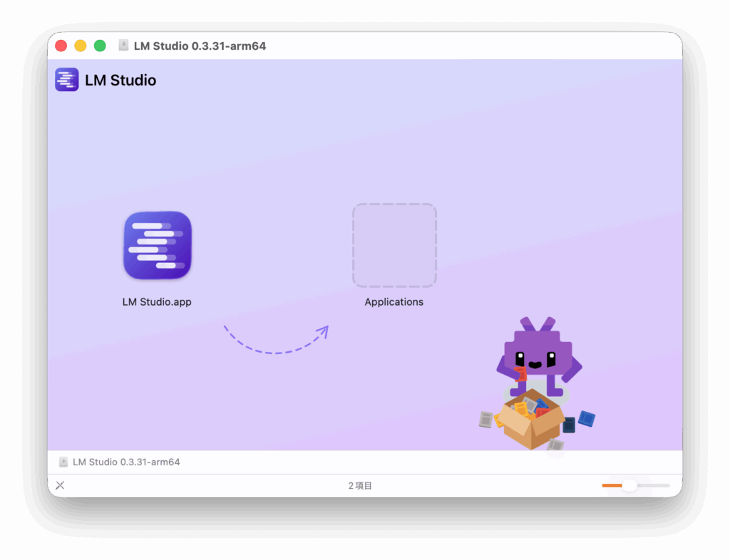Select the LM Studio.app icon

click(158, 245)
